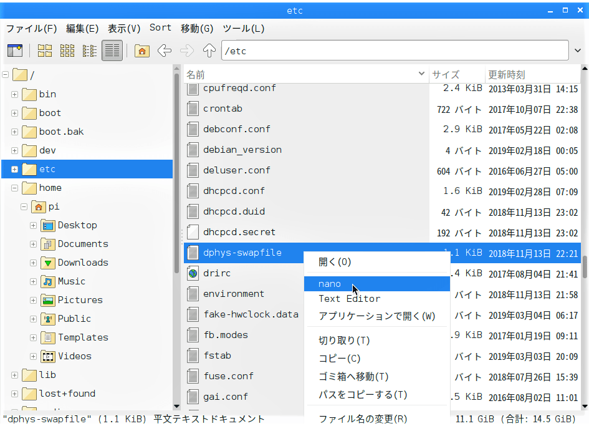Open a new tab via toolbar icon
589x426 pixels.
point(15,51)
